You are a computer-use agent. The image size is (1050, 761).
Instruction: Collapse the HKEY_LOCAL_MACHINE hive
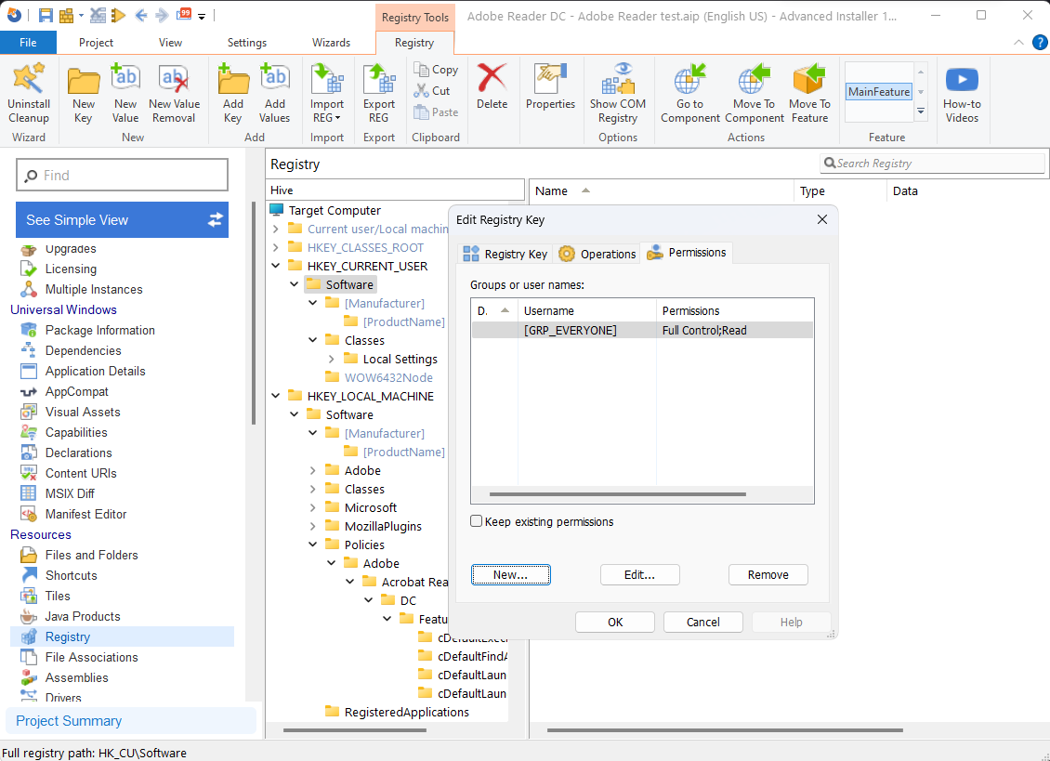tap(276, 396)
